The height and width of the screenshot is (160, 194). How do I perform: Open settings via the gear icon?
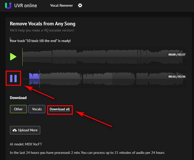[80, 5]
